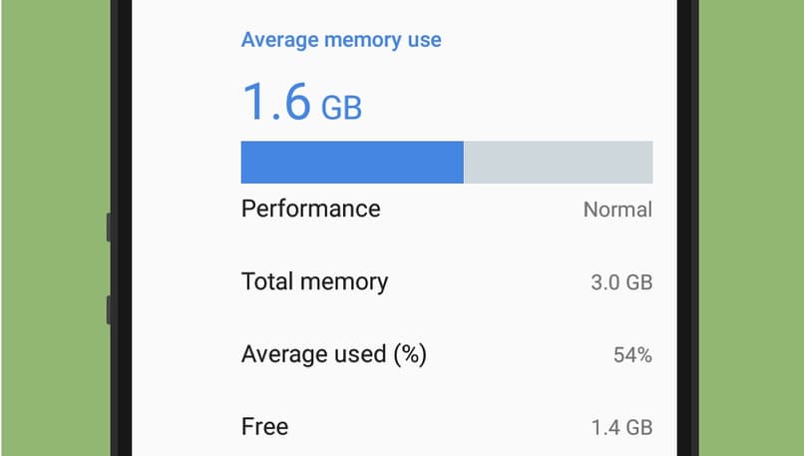This screenshot has width=804, height=456.
Task: Click the blue used portion of memory bar
Action: pos(352,163)
